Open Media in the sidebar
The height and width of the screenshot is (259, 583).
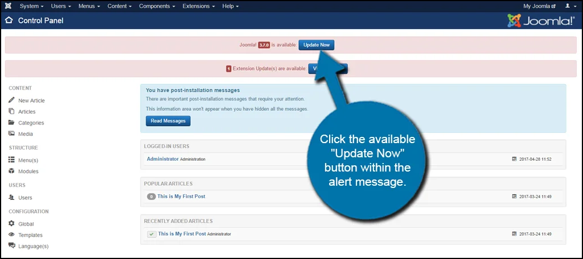(26, 134)
